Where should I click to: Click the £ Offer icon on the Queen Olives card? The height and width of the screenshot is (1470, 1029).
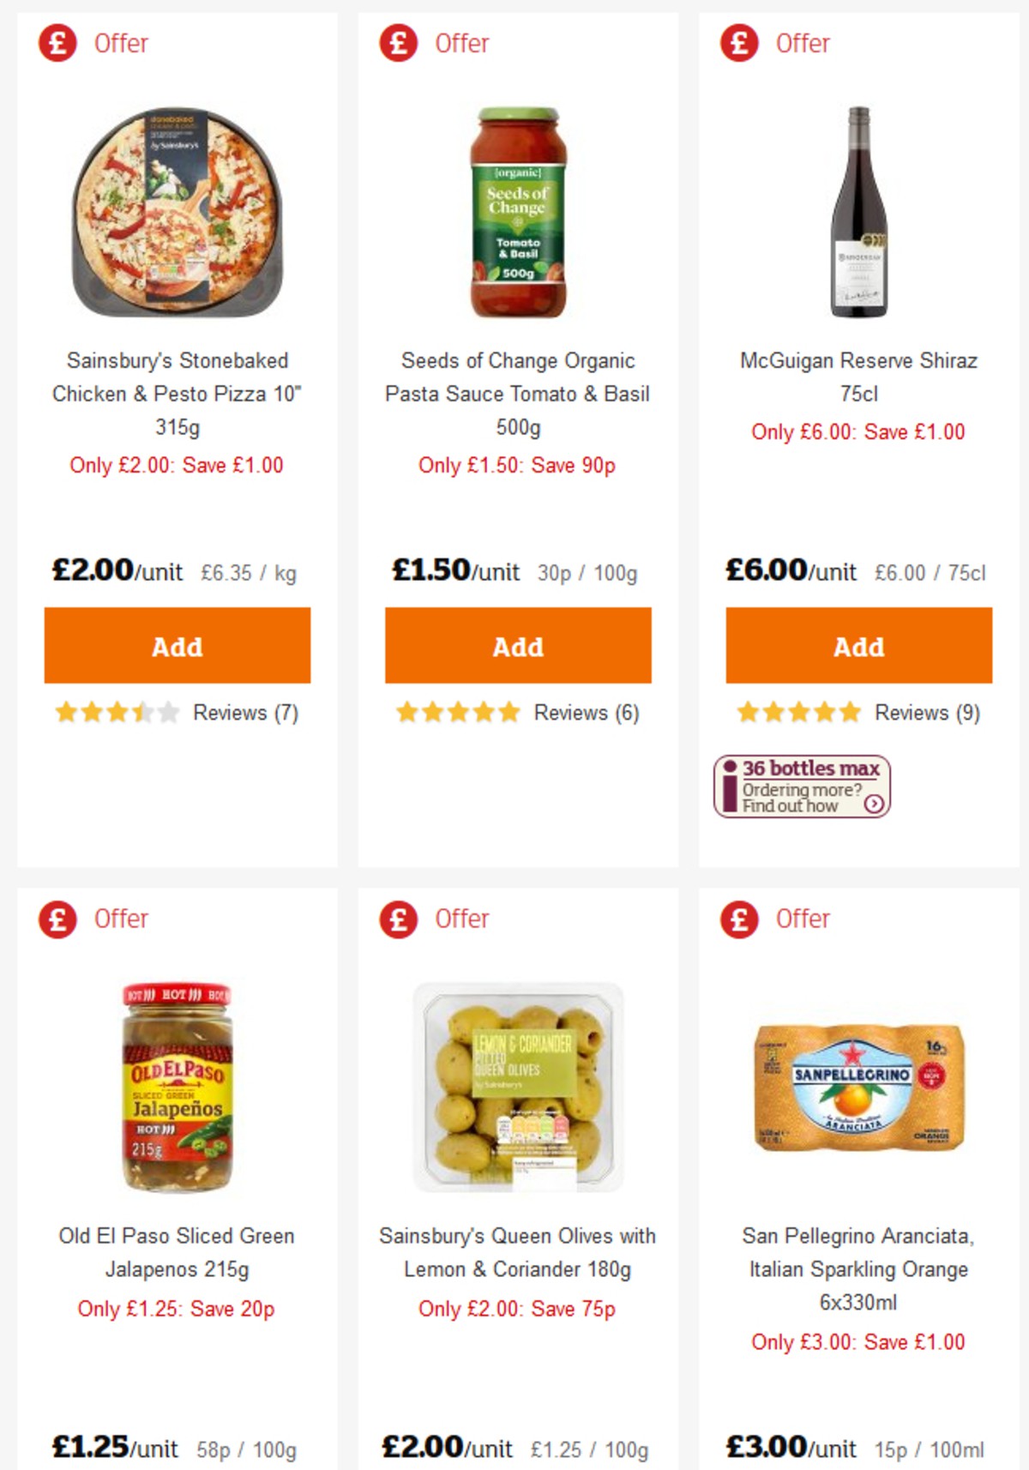coord(397,918)
